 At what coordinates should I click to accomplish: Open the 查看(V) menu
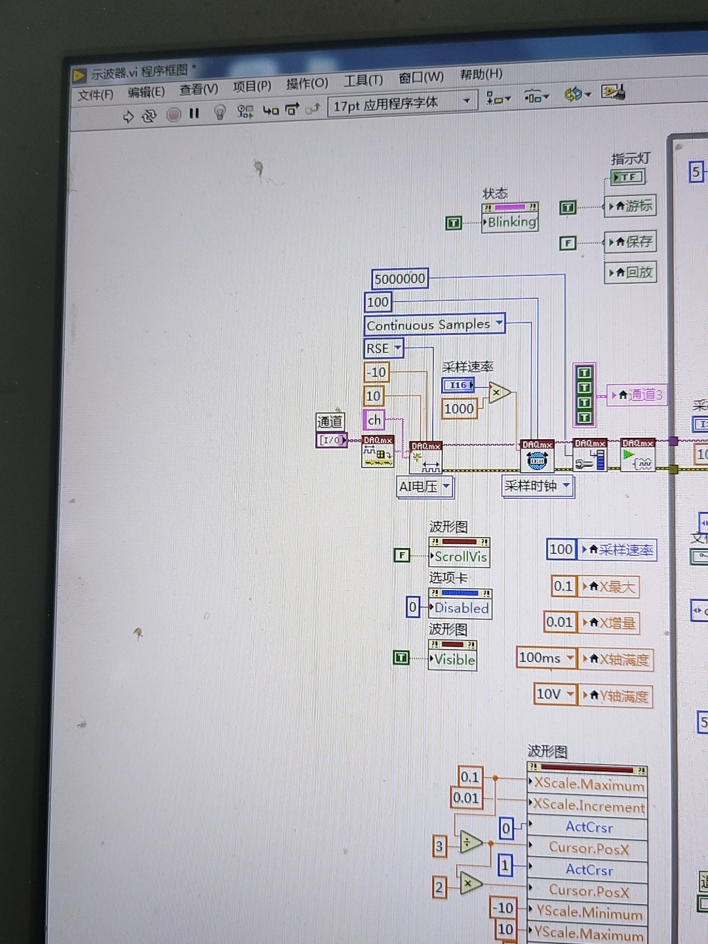point(199,89)
